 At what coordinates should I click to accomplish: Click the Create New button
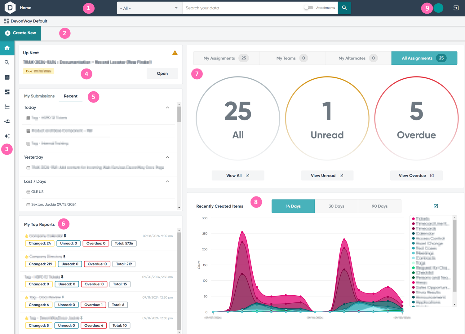coord(20,33)
